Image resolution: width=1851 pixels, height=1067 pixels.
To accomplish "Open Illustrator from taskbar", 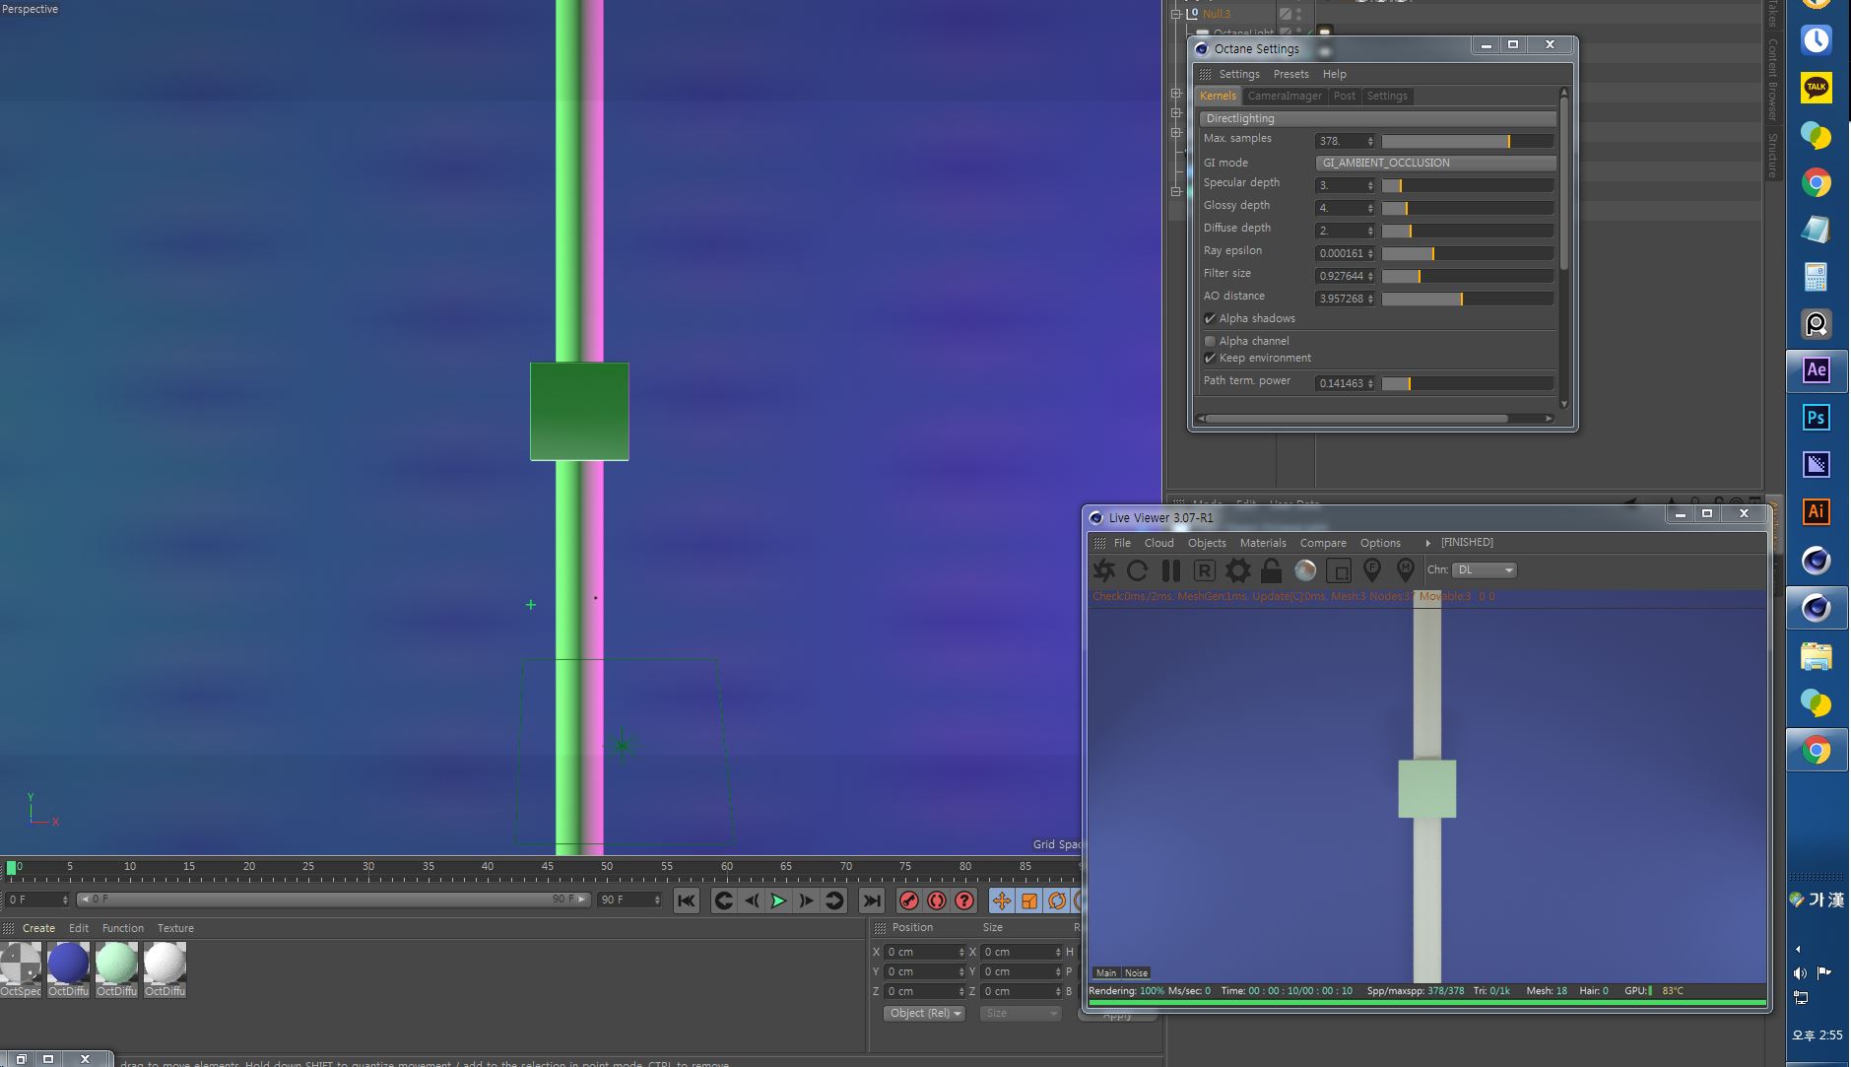I will point(1817,512).
